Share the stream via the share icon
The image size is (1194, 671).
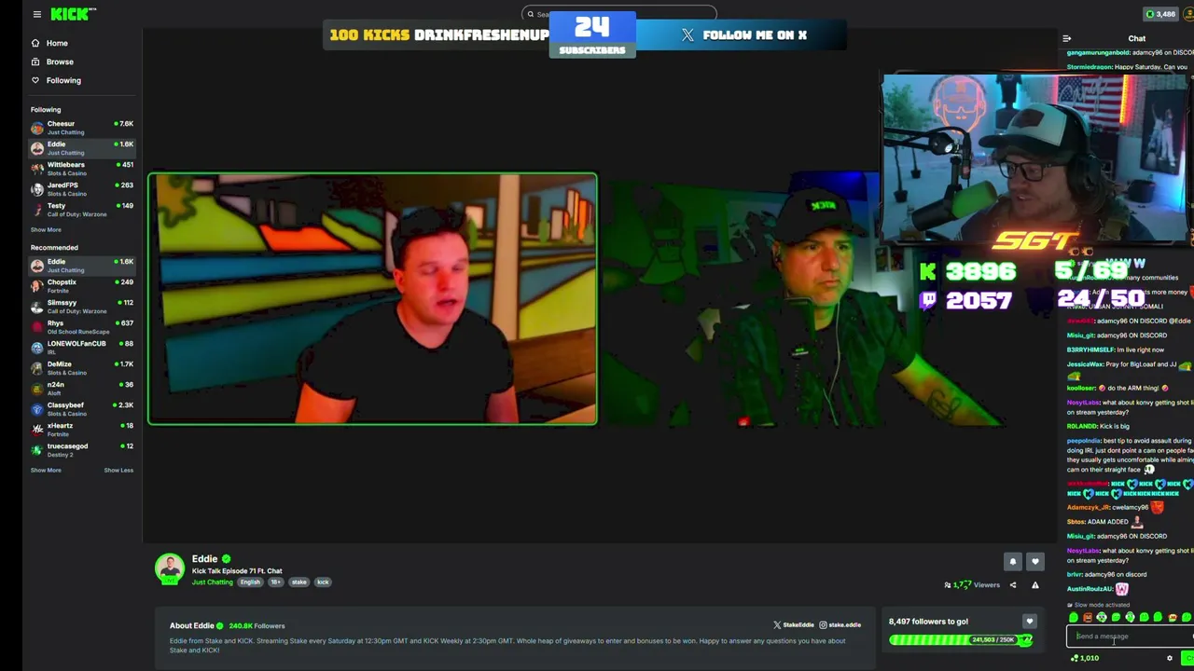[x=1013, y=585]
